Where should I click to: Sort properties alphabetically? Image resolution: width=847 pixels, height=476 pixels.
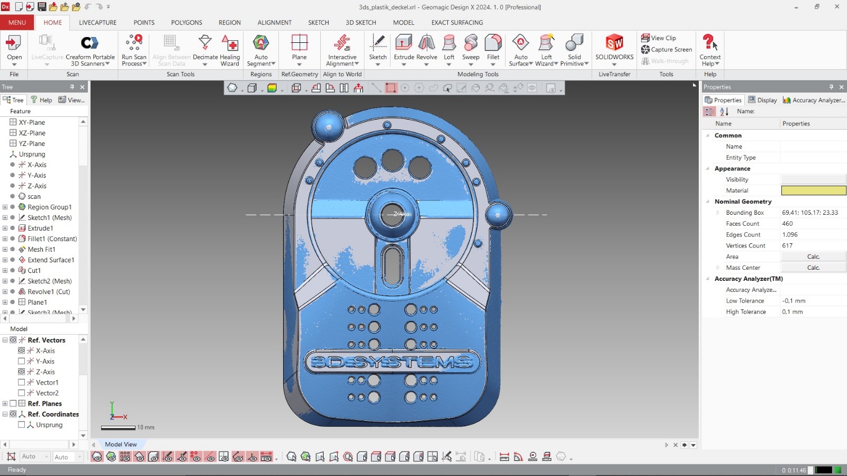724,112
